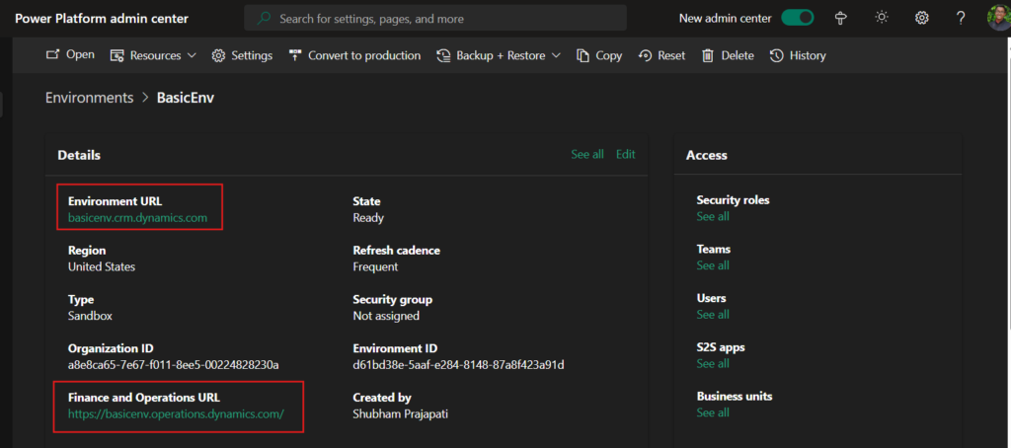
Task: Click See all under S2S apps
Action: [x=713, y=363]
